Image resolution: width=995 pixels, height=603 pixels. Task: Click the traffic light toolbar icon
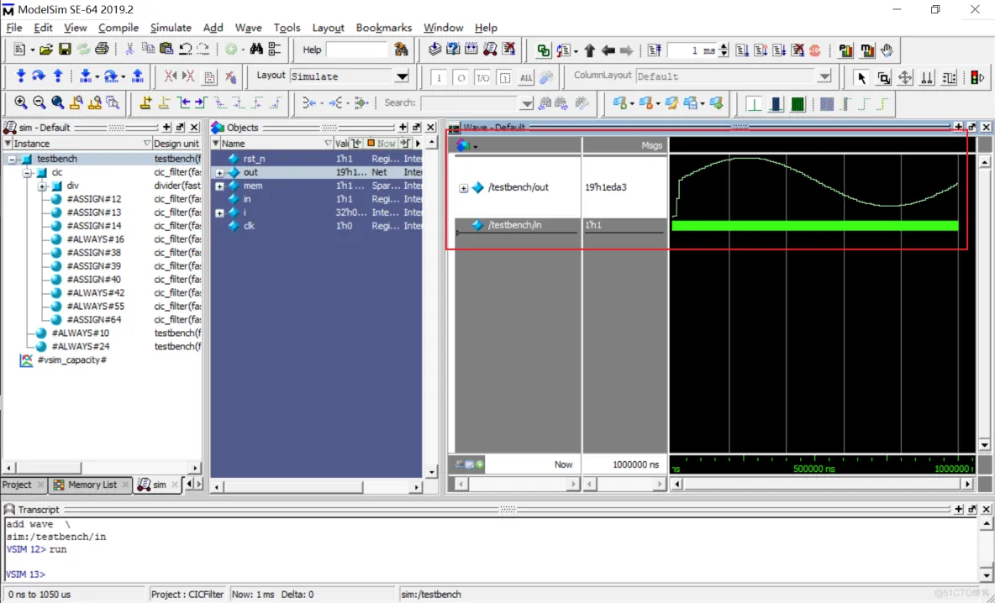coord(977,77)
